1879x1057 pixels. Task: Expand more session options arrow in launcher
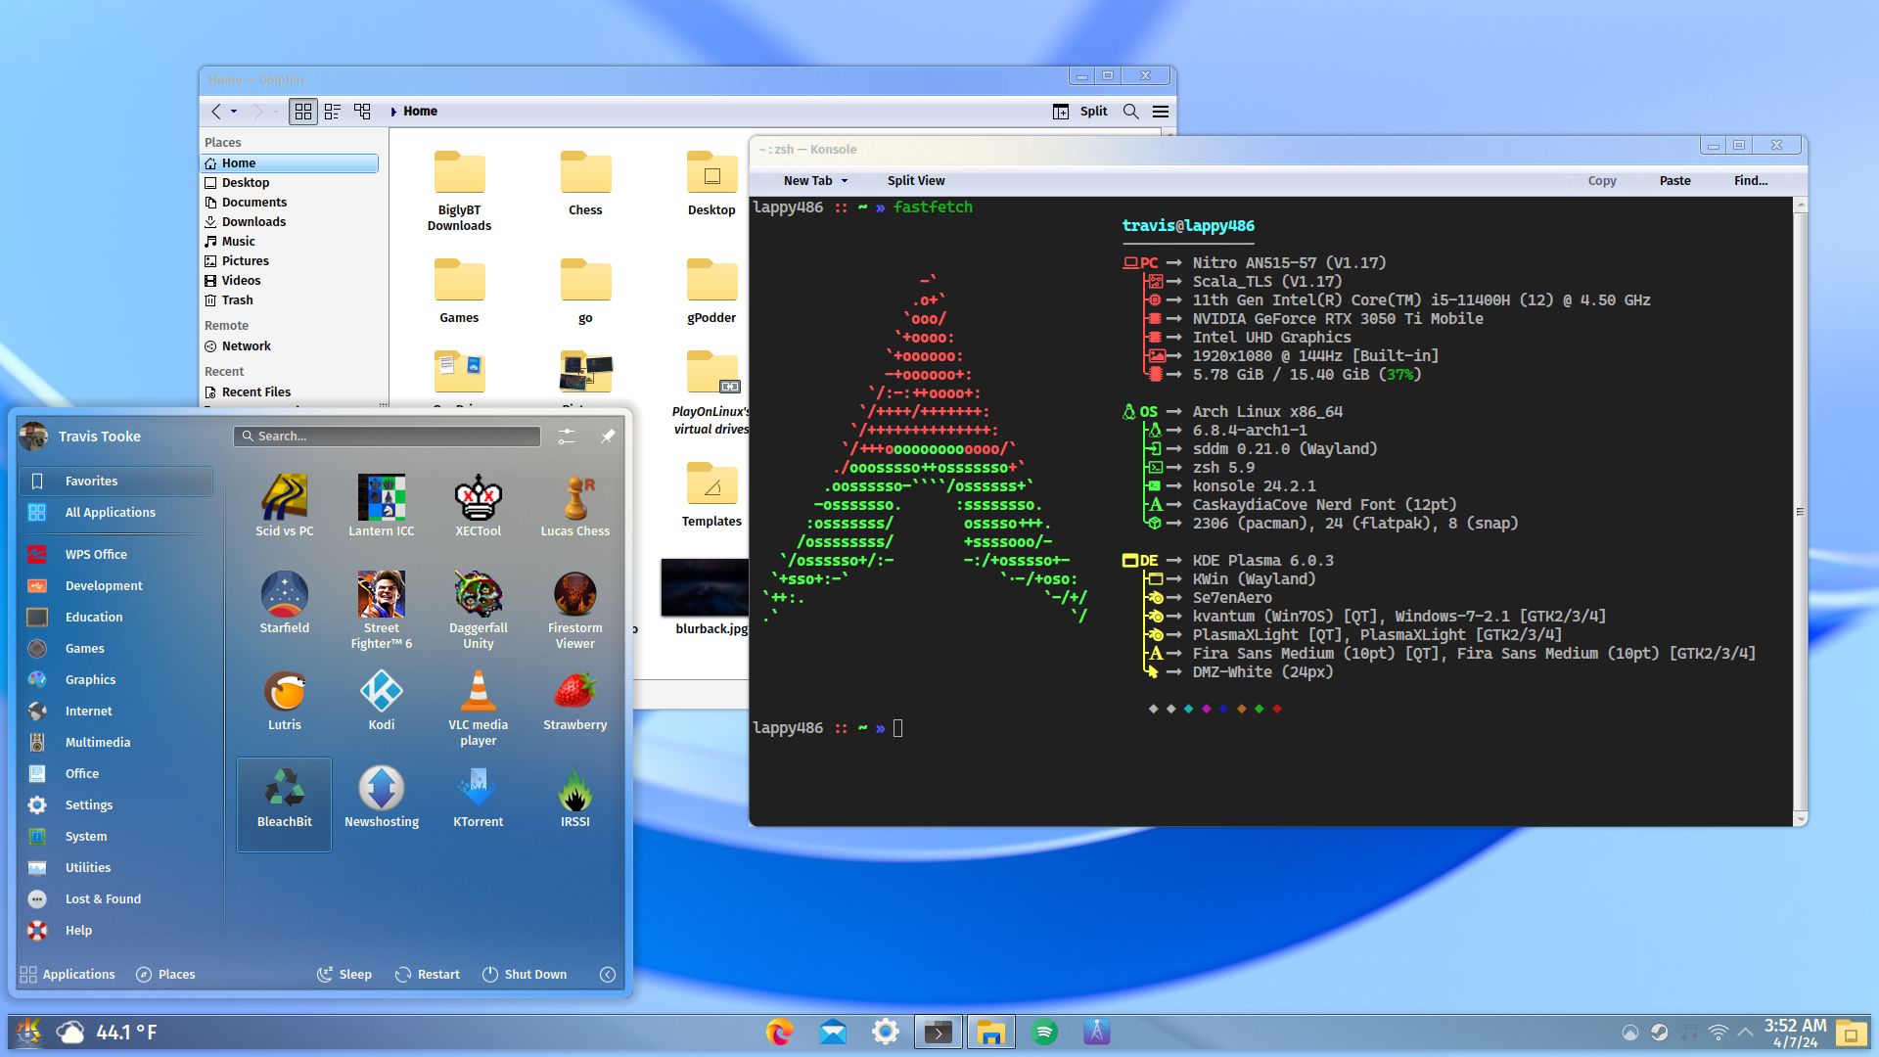click(608, 974)
